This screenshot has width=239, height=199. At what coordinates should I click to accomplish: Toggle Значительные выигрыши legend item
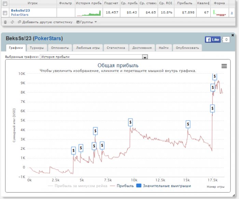pyautogui.click(x=164, y=186)
